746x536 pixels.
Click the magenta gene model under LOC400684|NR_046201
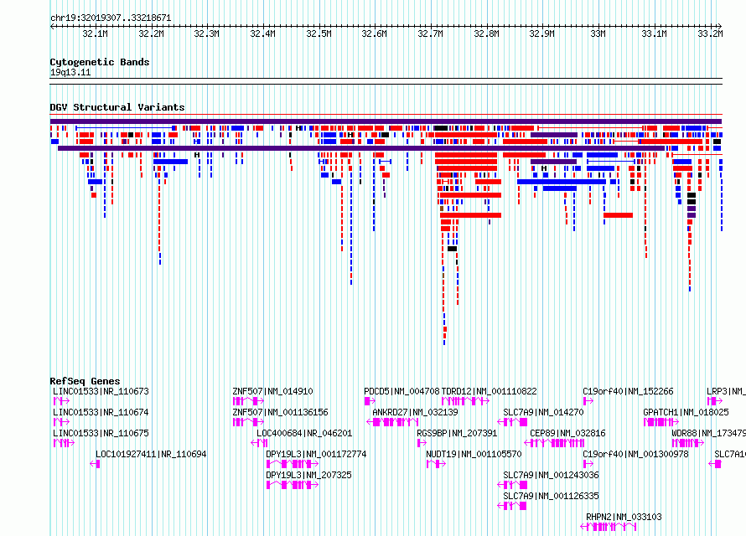point(259,443)
